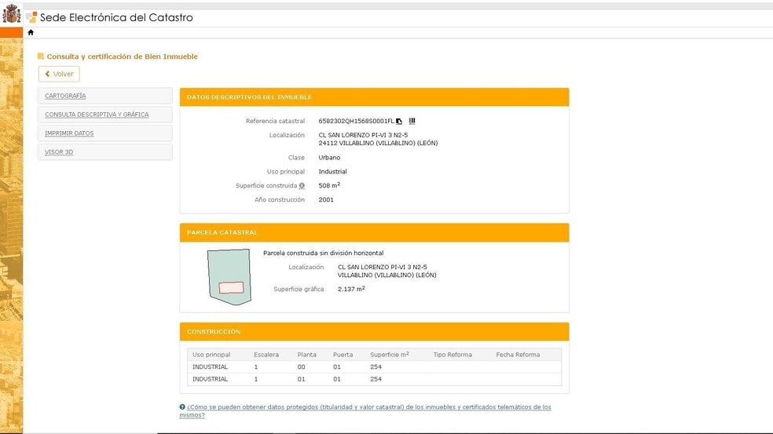The height and width of the screenshot is (434, 773).
Task: Click the Uso principal column header
Action: 211,355
